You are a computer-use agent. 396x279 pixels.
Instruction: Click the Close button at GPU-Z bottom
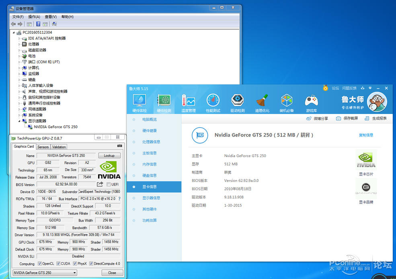(112, 273)
